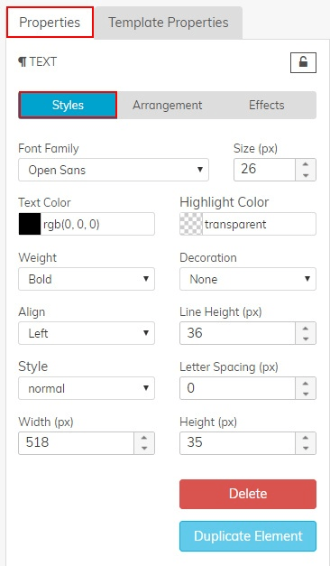
Task: Increase font Size with up arrow
Action: click(x=306, y=164)
